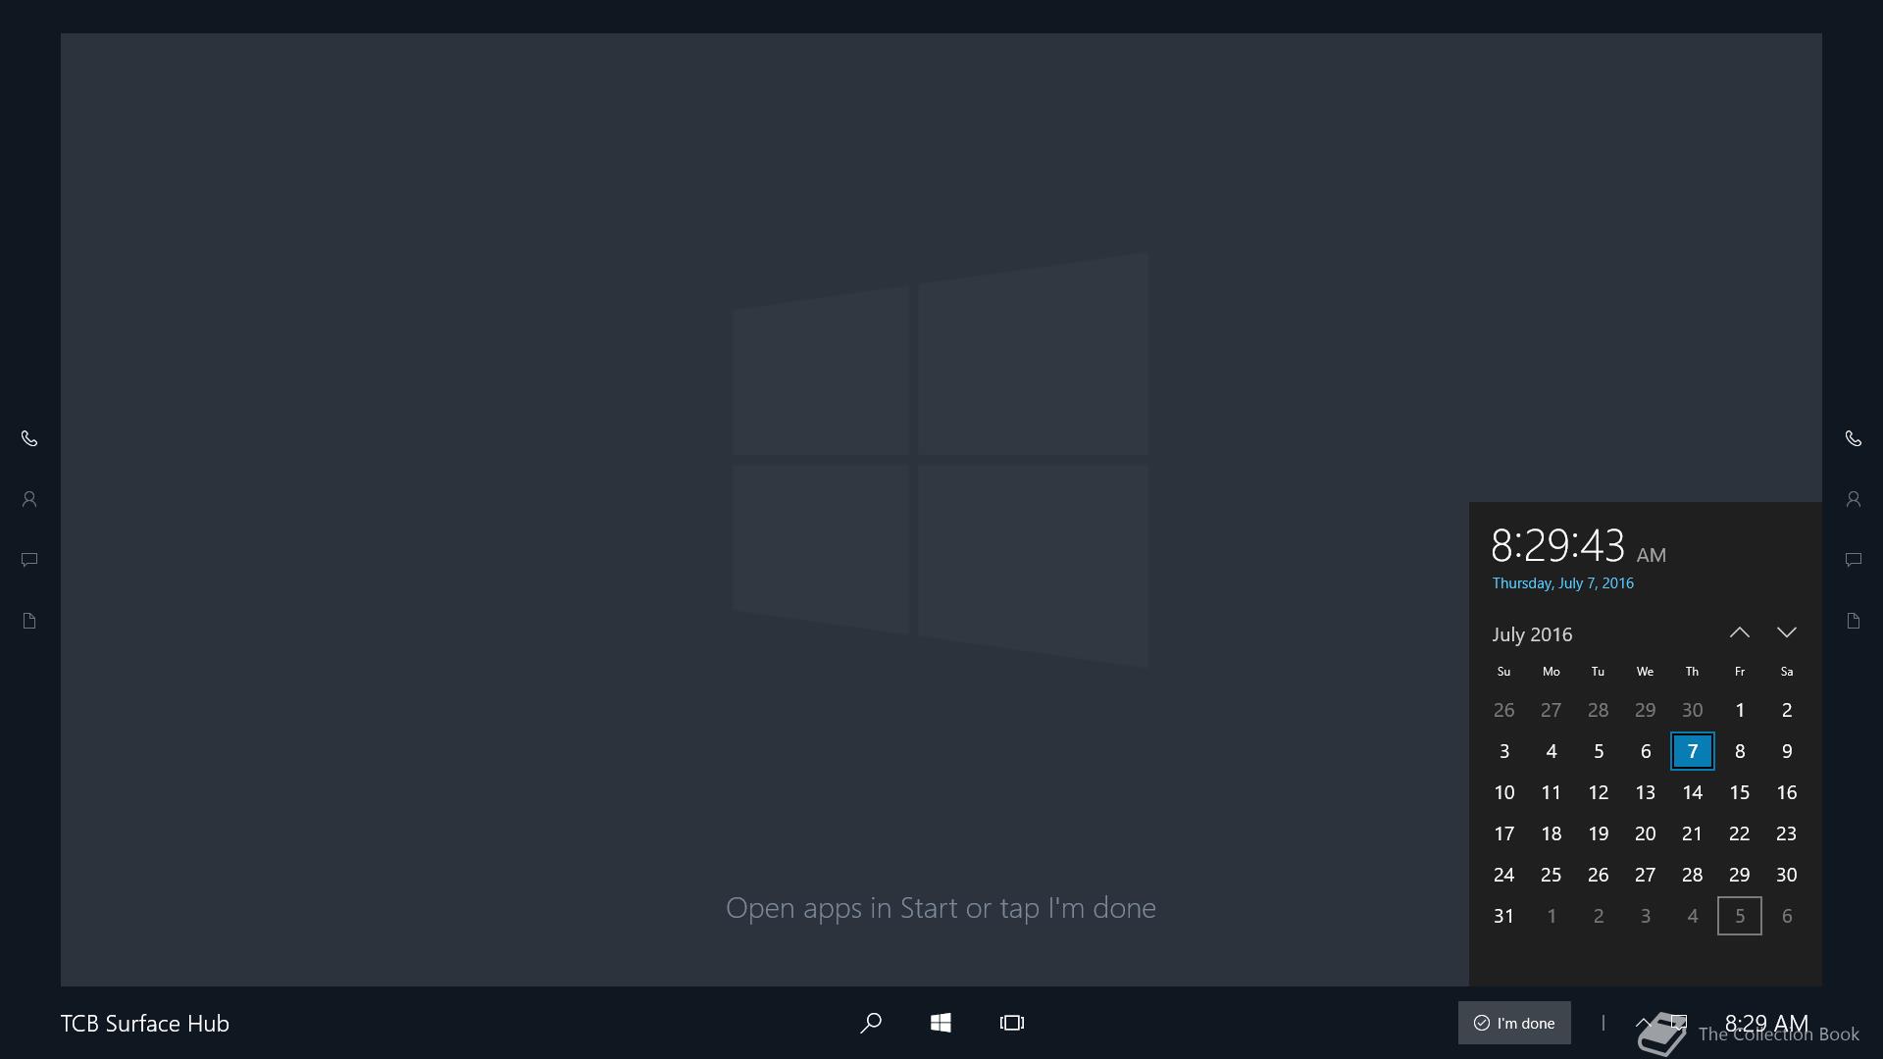
Task: Show hidden tray icons chevron
Action: (1644, 1023)
